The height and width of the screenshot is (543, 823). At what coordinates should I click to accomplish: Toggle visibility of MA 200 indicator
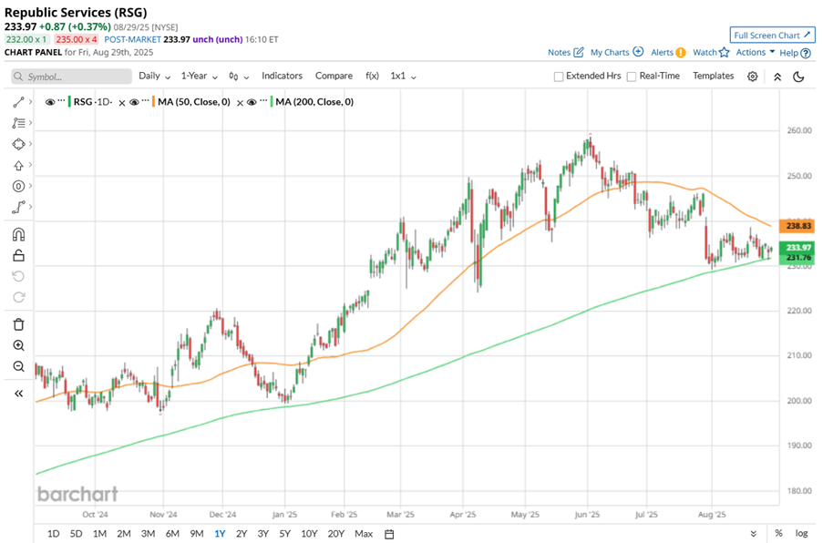coord(252,102)
